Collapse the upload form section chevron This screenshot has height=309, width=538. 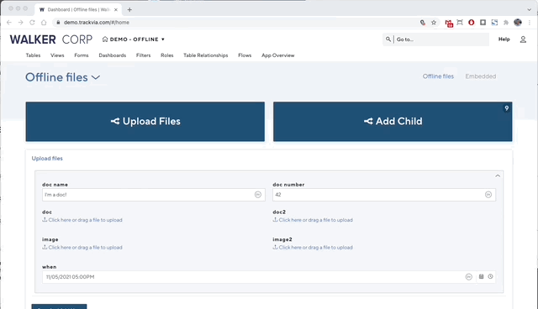point(498,175)
